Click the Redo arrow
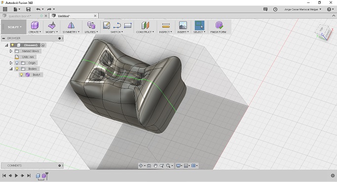The height and width of the screenshot is (182, 337). tap(49, 9)
